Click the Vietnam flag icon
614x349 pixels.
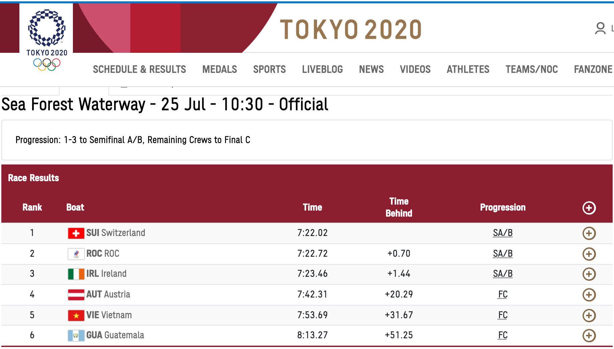76,315
